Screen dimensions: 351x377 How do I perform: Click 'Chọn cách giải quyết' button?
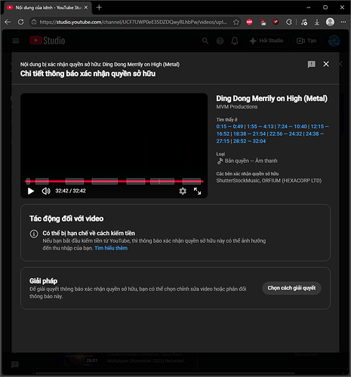(x=291, y=288)
